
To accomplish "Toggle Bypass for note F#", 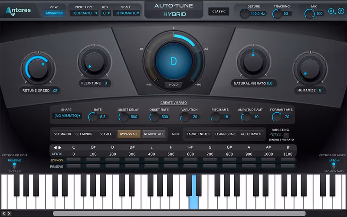I will [x=190, y=160].
